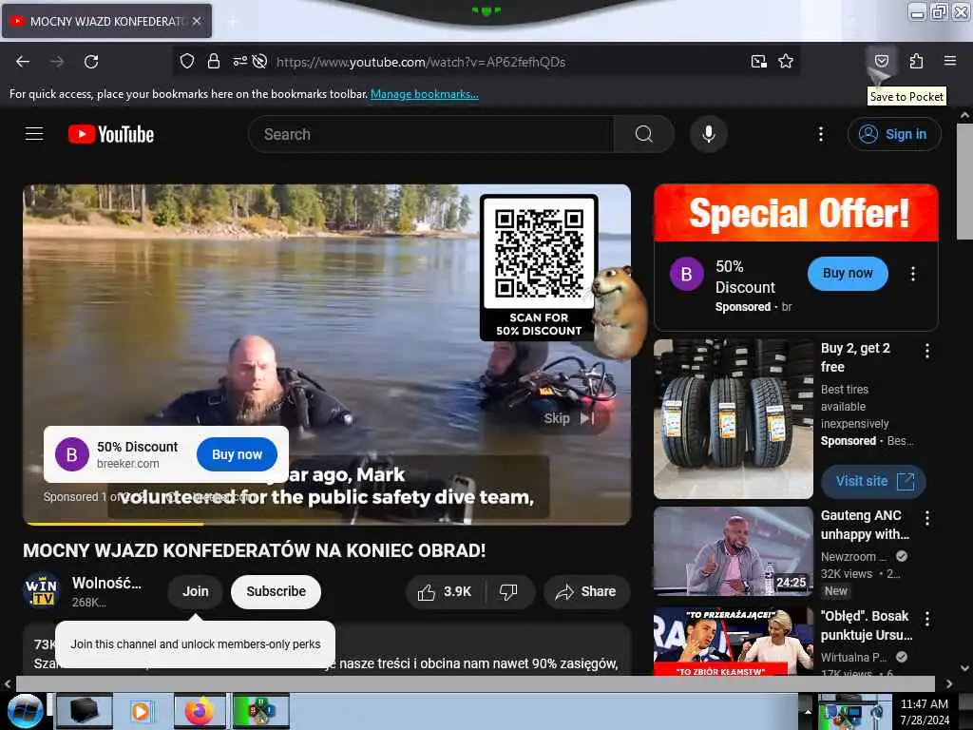
Task: Open the media player taskbar icon
Action: tap(141, 711)
